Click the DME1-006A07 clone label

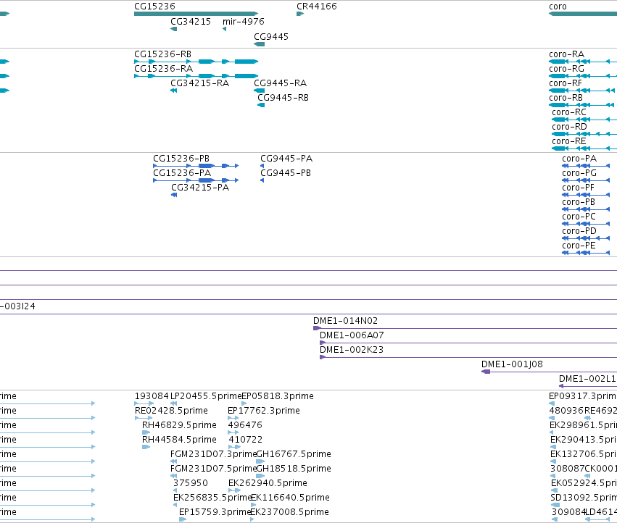[x=352, y=336]
